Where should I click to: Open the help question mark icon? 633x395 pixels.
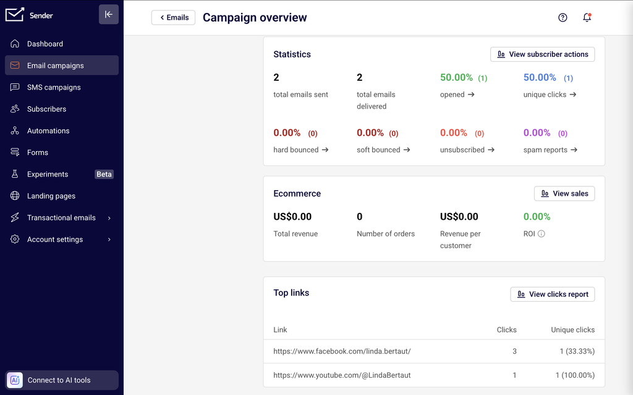click(563, 17)
